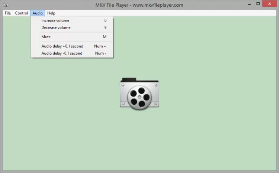Maximize the MKV File Player window
The width and height of the screenshot is (279, 173).
click(x=258, y=4)
